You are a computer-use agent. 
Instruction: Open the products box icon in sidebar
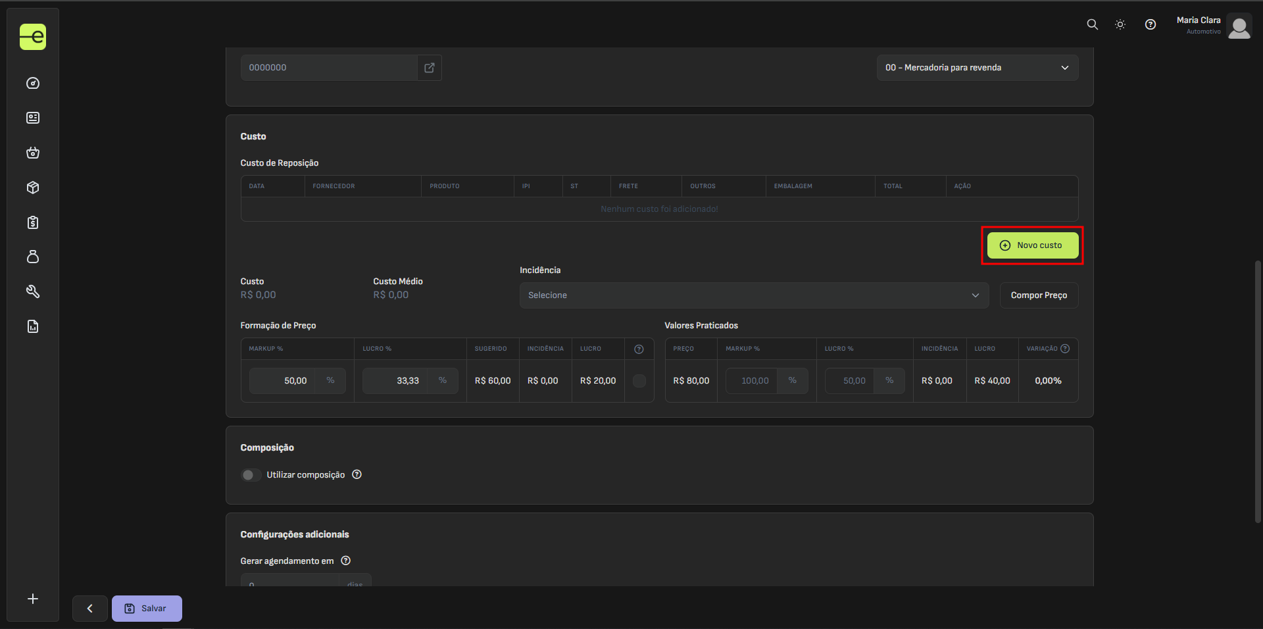(x=33, y=188)
